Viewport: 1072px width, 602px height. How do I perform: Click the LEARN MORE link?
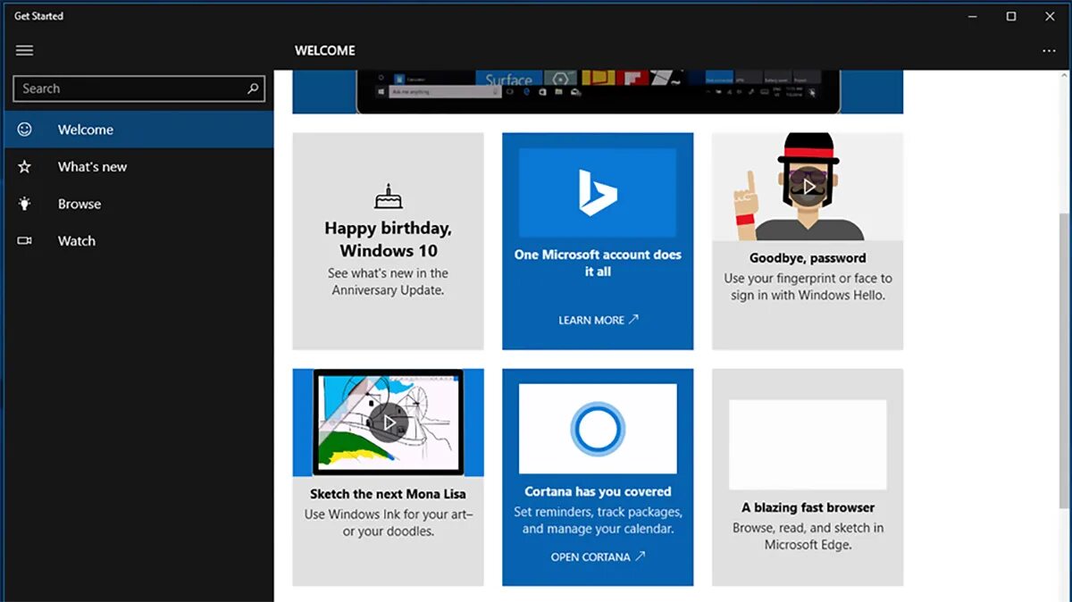[598, 320]
